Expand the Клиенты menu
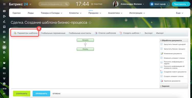The image size is (192, 98). [x=75, y=13]
